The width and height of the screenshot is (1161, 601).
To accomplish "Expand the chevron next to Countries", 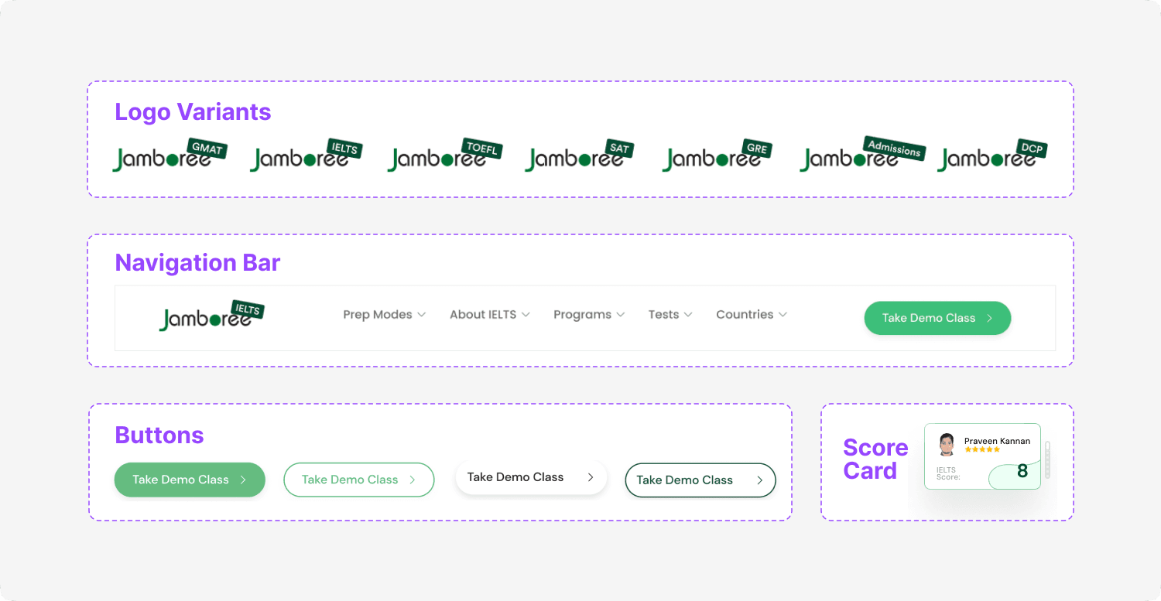I will (x=783, y=315).
